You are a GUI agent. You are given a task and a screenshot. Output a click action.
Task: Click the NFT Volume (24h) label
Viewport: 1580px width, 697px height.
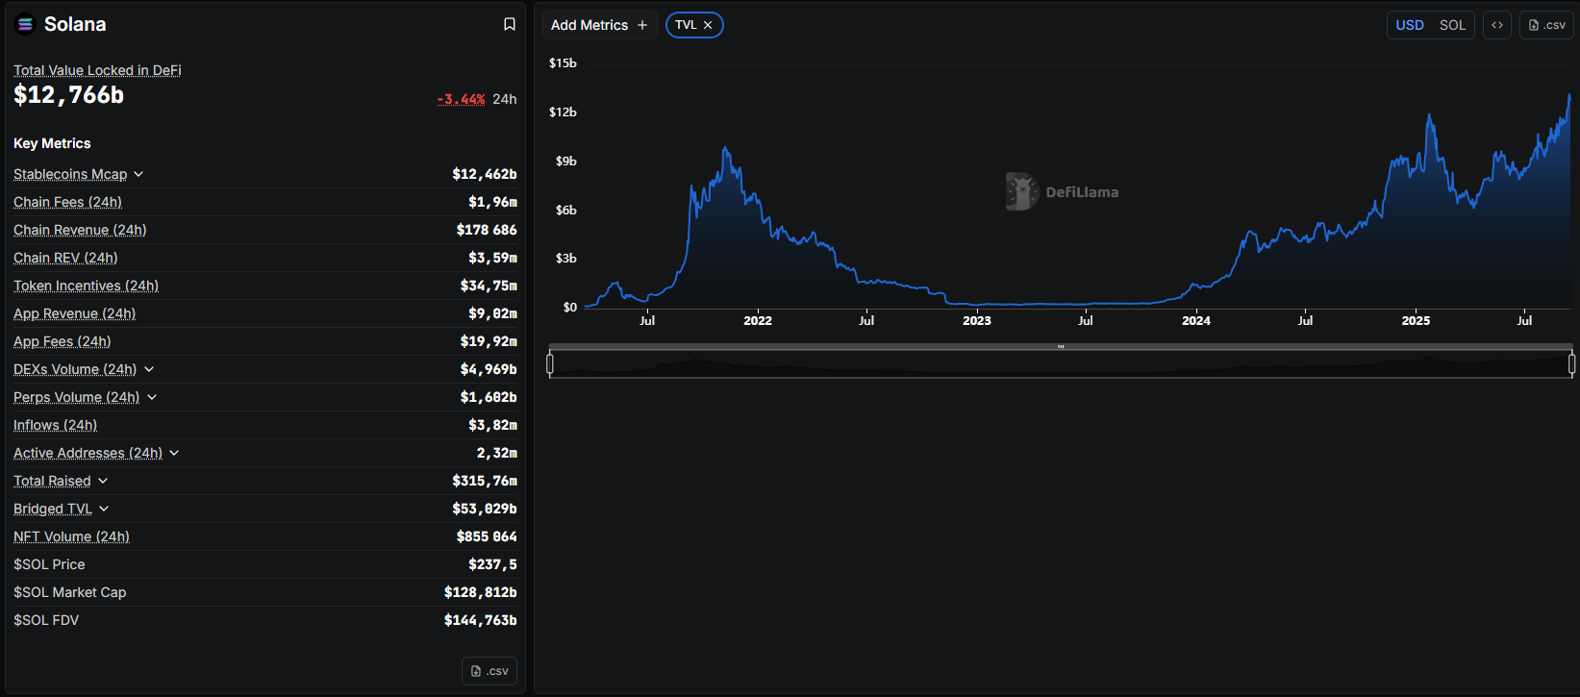click(71, 536)
